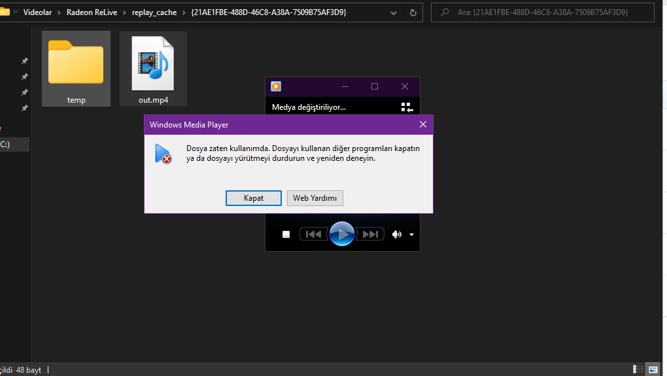
Task: Click the third pin icon in navigation pane
Action: point(25,92)
